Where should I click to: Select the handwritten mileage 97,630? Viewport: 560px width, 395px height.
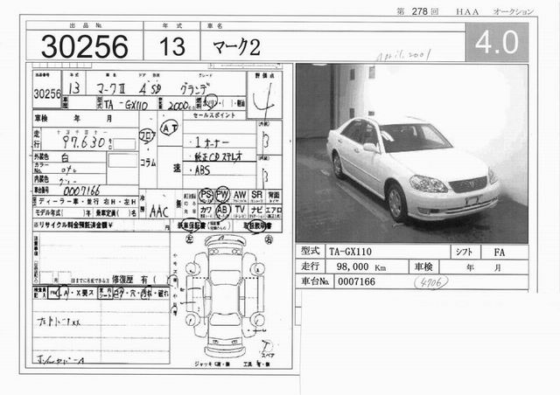[84, 142]
